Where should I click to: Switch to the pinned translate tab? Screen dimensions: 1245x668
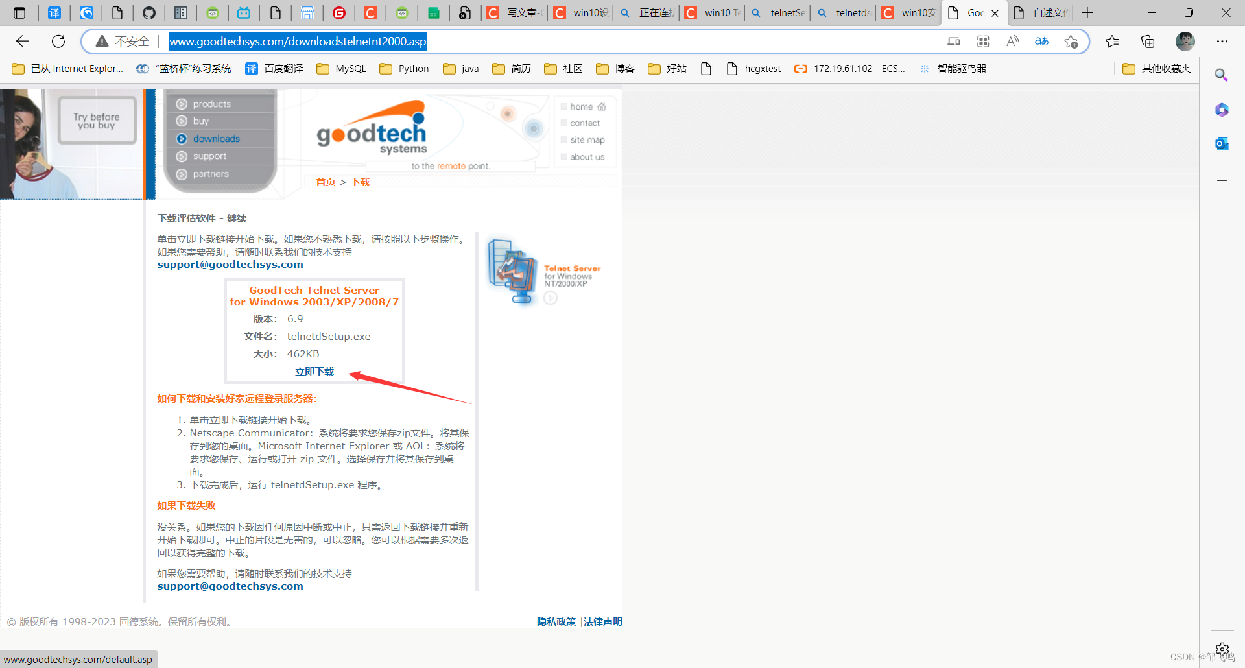pos(54,13)
